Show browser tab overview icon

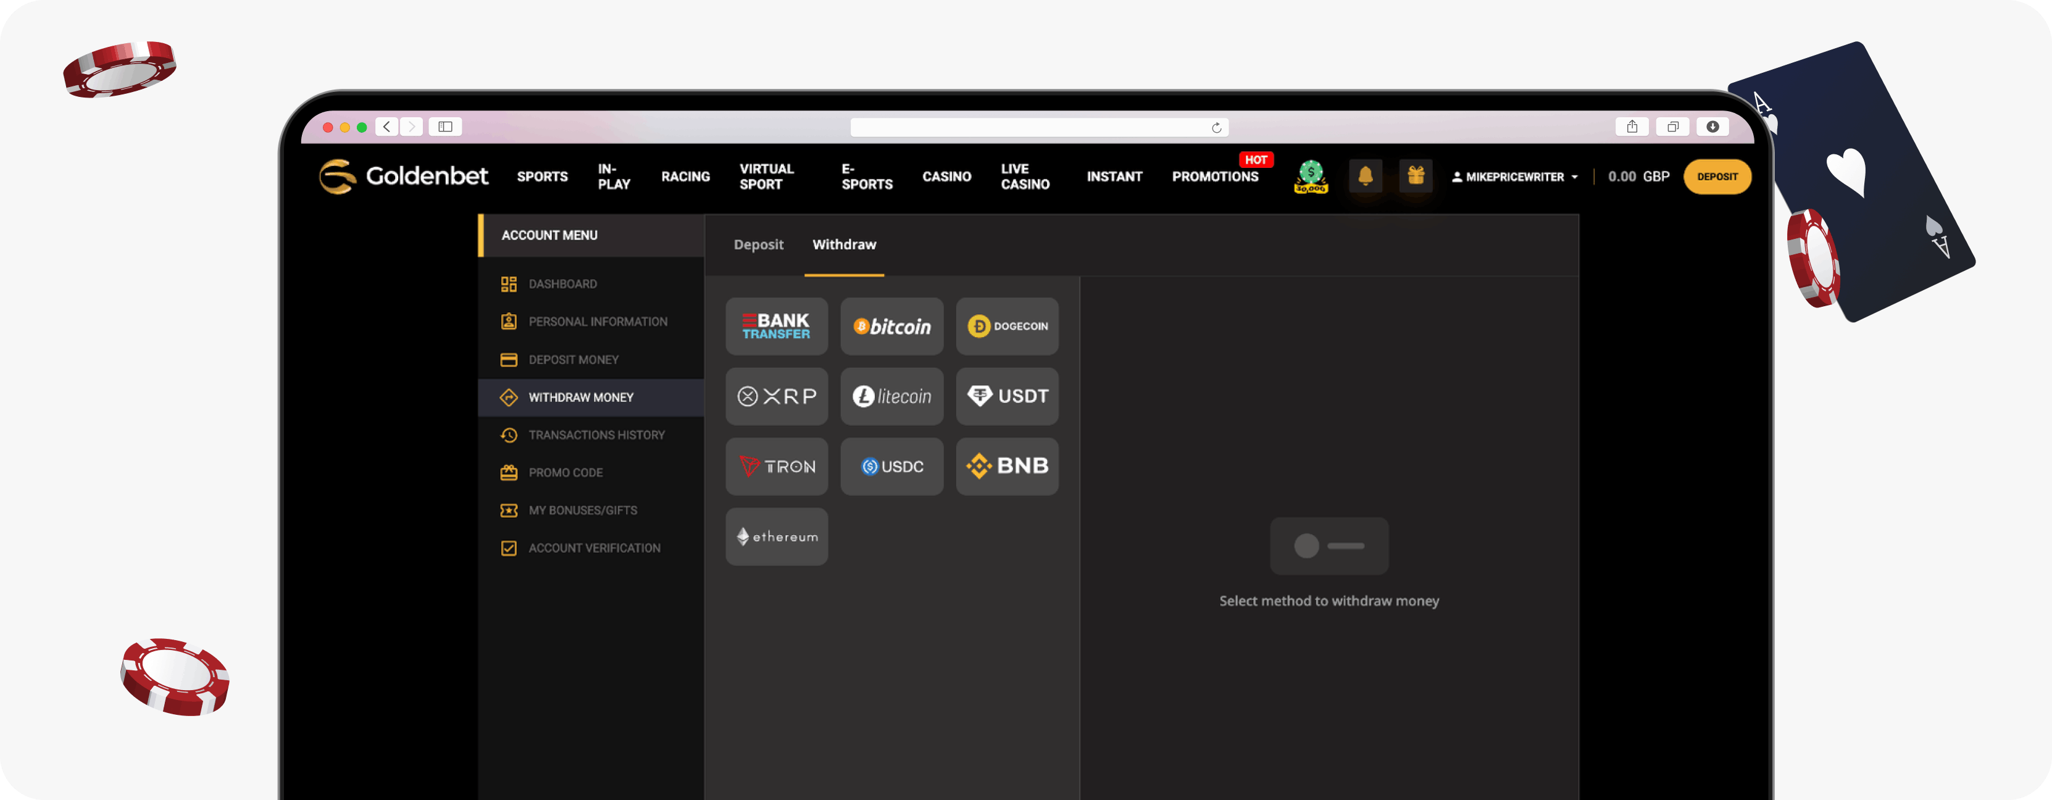1673,127
